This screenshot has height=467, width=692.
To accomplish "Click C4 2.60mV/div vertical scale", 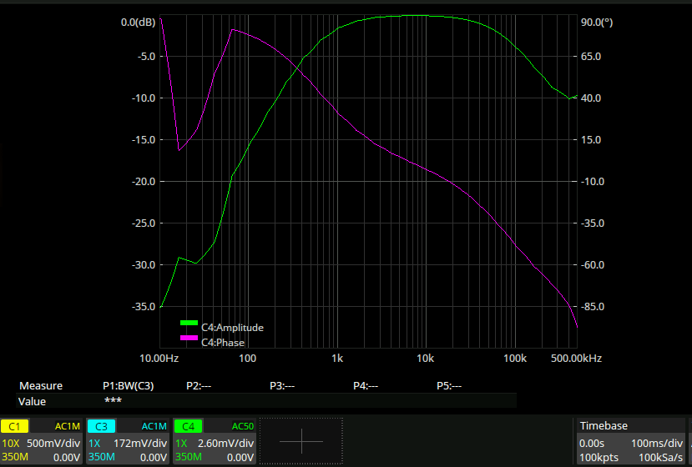I will pyautogui.click(x=225, y=443).
